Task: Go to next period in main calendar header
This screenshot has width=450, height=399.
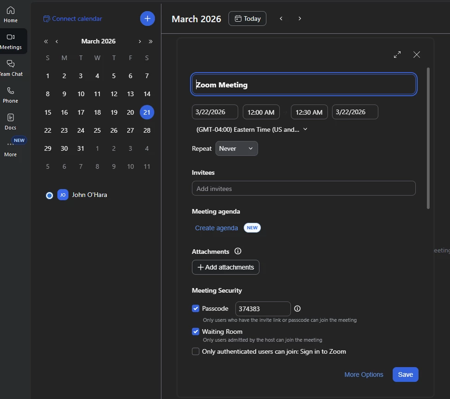Action: tap(300, 18)
